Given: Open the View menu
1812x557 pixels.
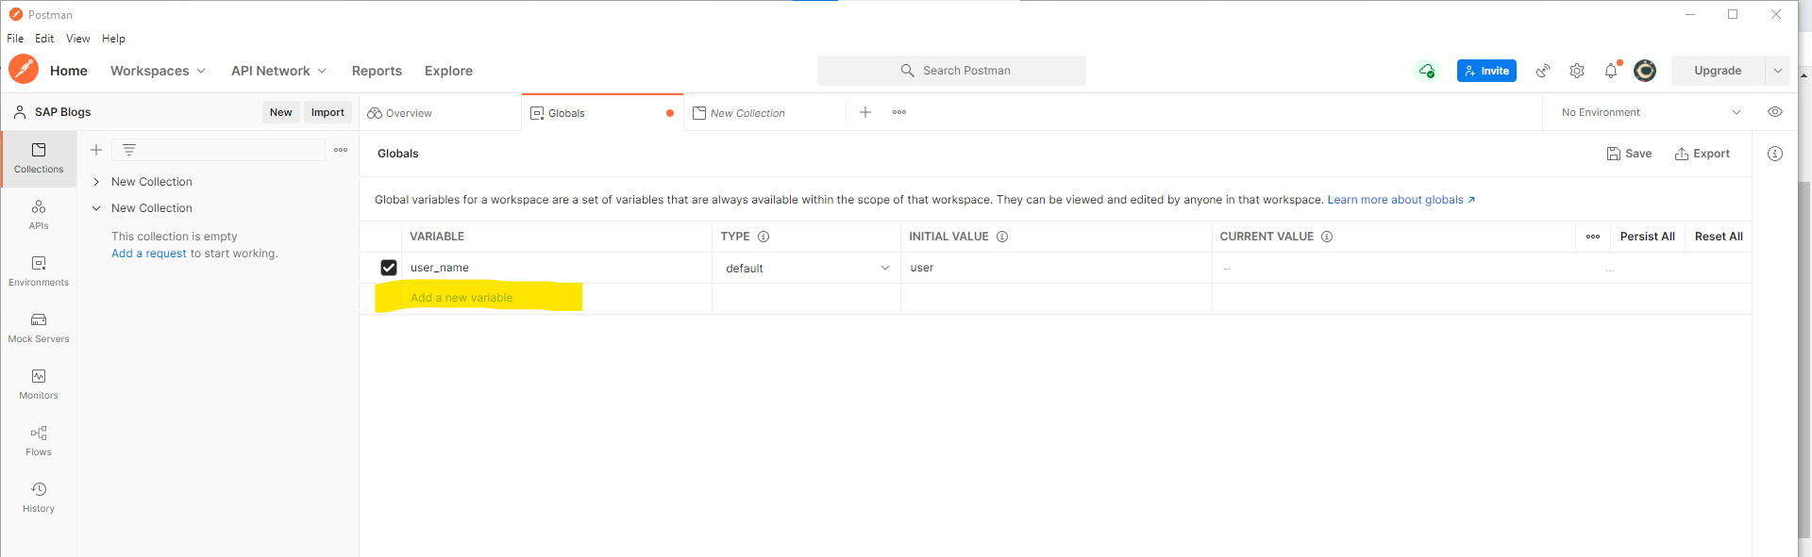Looking at the screenshot, I should pos(78,39).
